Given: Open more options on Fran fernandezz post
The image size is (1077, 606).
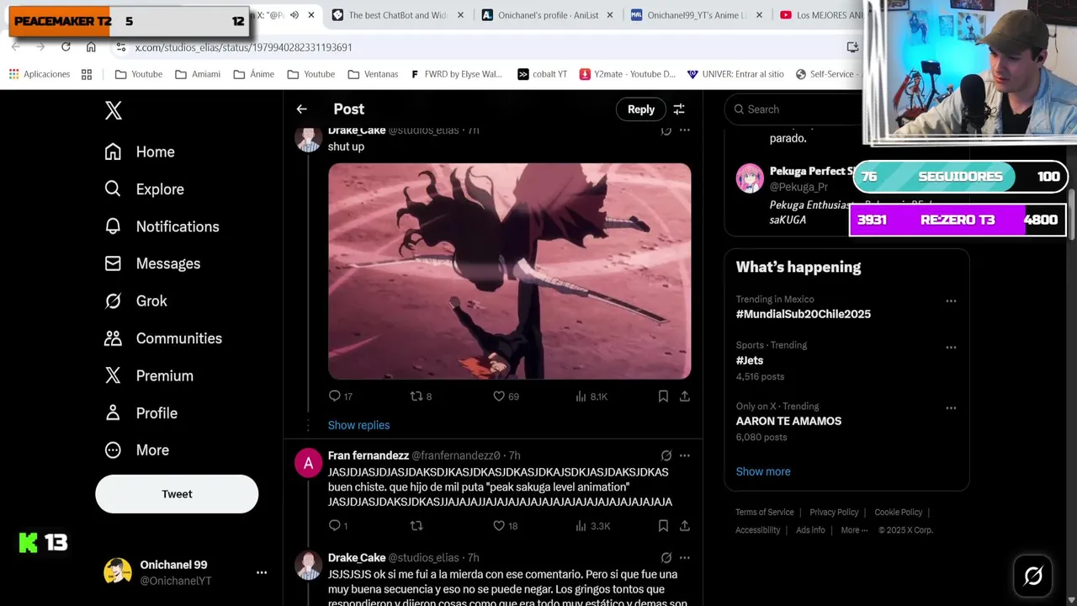Looking at the screenshot, I should click(684, 455).
